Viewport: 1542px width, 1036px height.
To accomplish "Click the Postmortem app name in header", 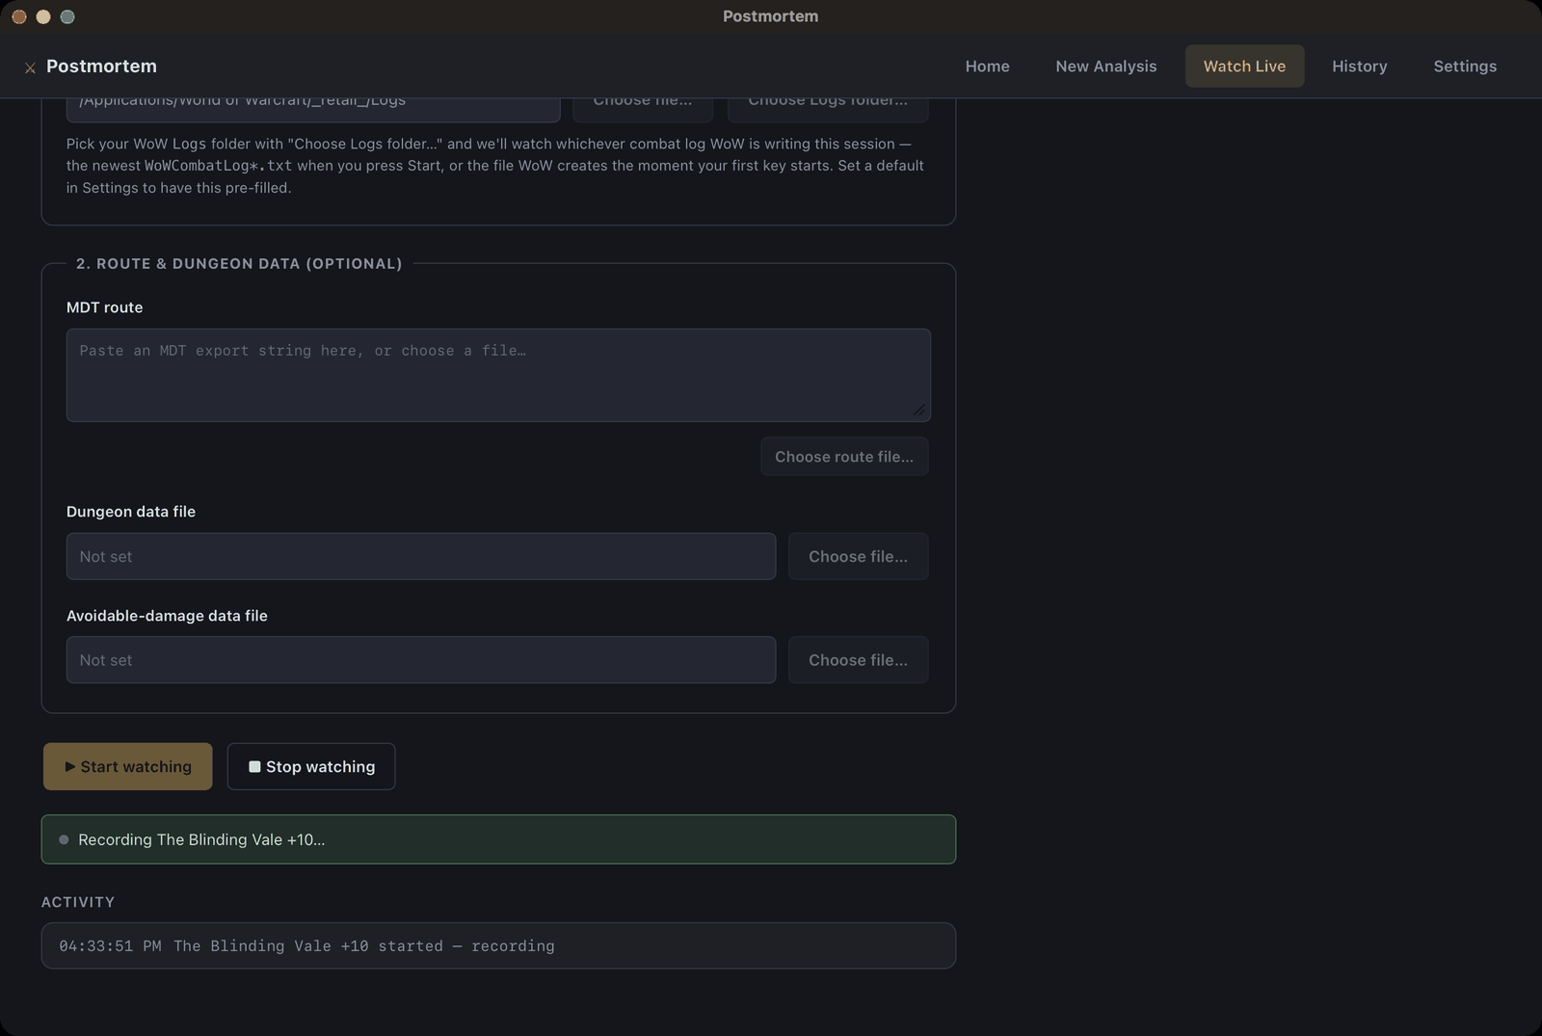I will (x=101, y=66).
